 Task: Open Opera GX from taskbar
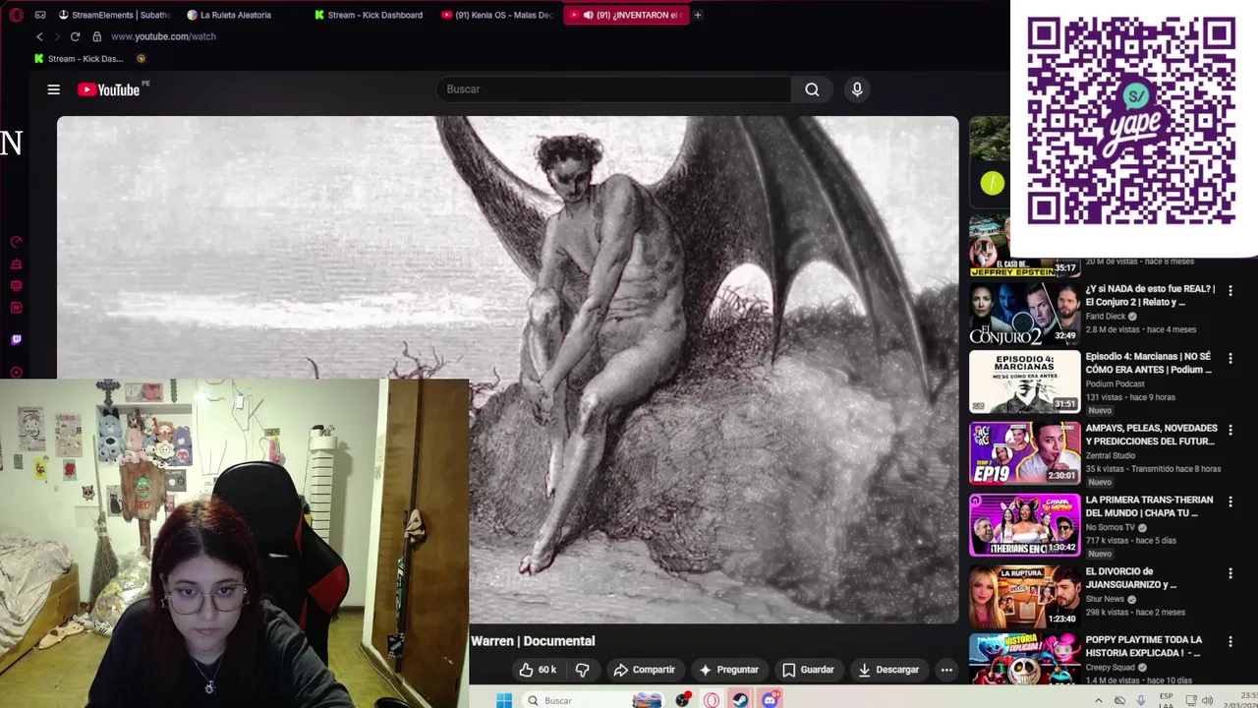[712, 700]
